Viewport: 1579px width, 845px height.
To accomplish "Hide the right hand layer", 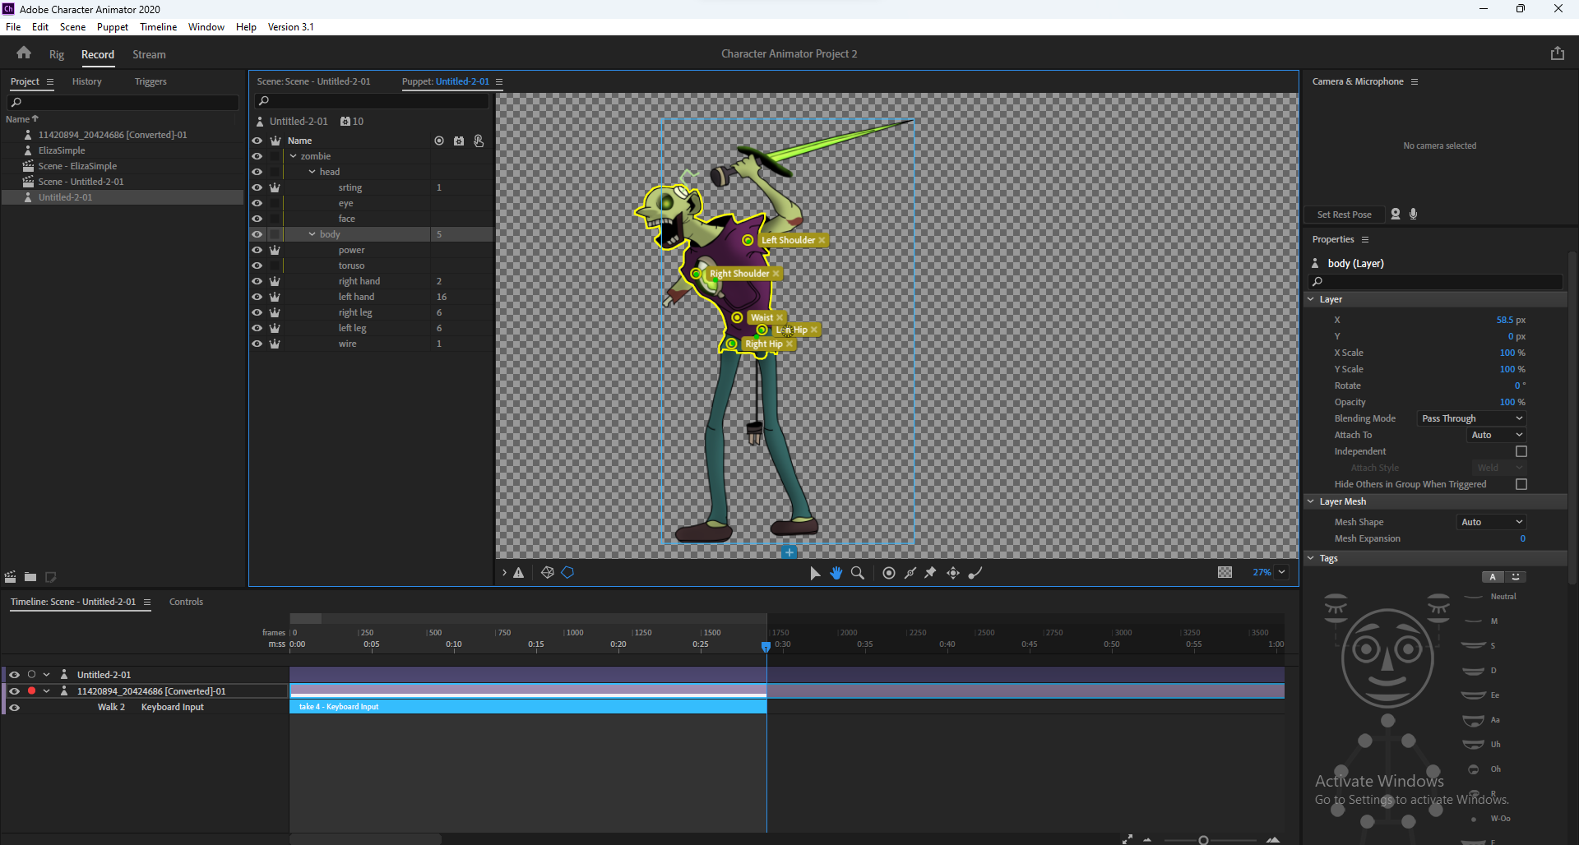I will point(257,281).
